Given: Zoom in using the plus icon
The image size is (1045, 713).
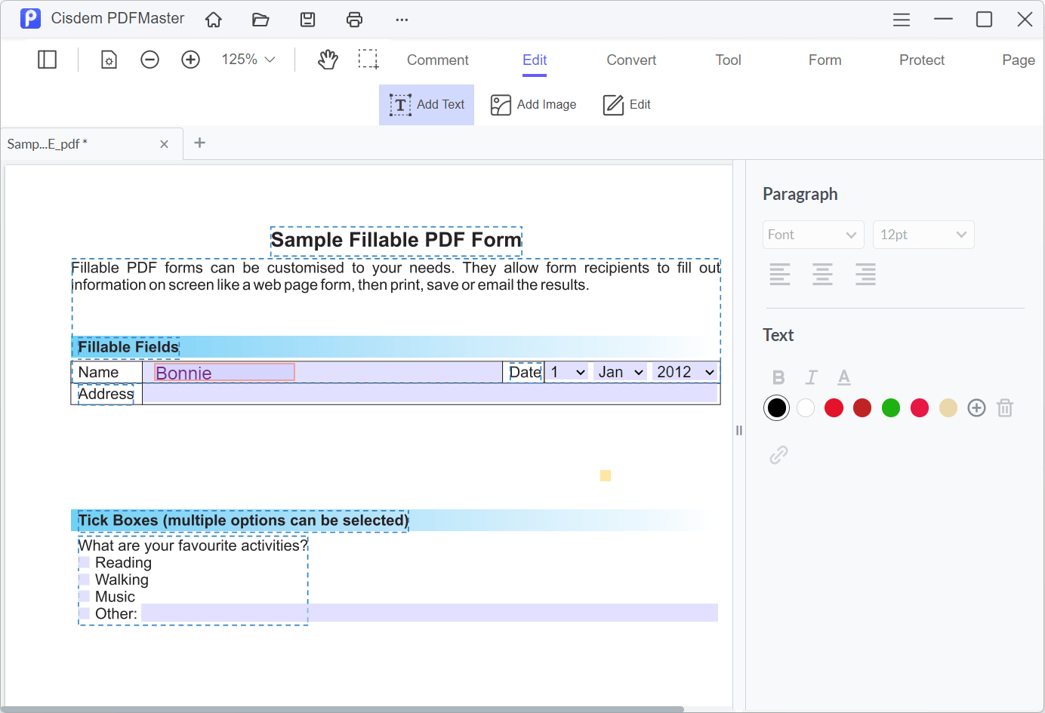Looking at the screenshot, I should tap(190, 60).
